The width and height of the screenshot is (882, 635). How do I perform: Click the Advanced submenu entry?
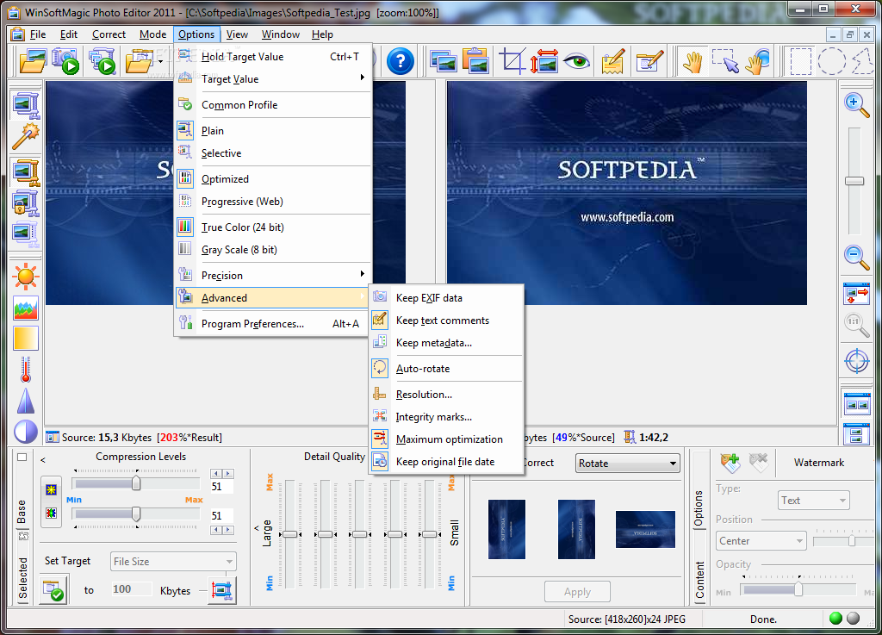(272, 298)
